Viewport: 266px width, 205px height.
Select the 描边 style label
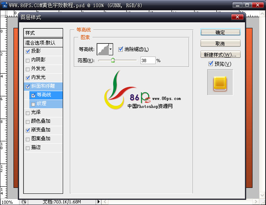tap(36, 147)
